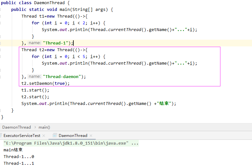
Task: Click the t1.start() statement
Action: [35, 90]
